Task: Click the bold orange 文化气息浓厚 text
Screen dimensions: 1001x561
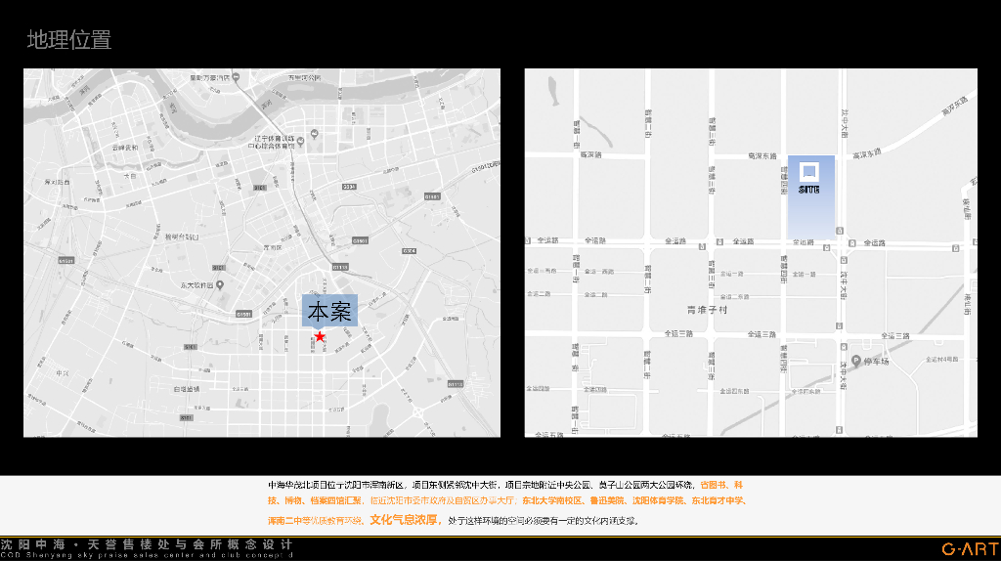Action: point(404,520)
